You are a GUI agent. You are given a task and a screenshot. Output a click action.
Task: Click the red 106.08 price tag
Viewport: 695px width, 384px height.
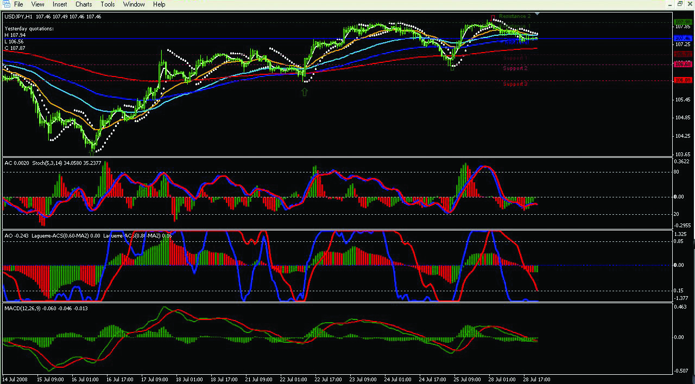pyautogui.click(x=683, y=80)
